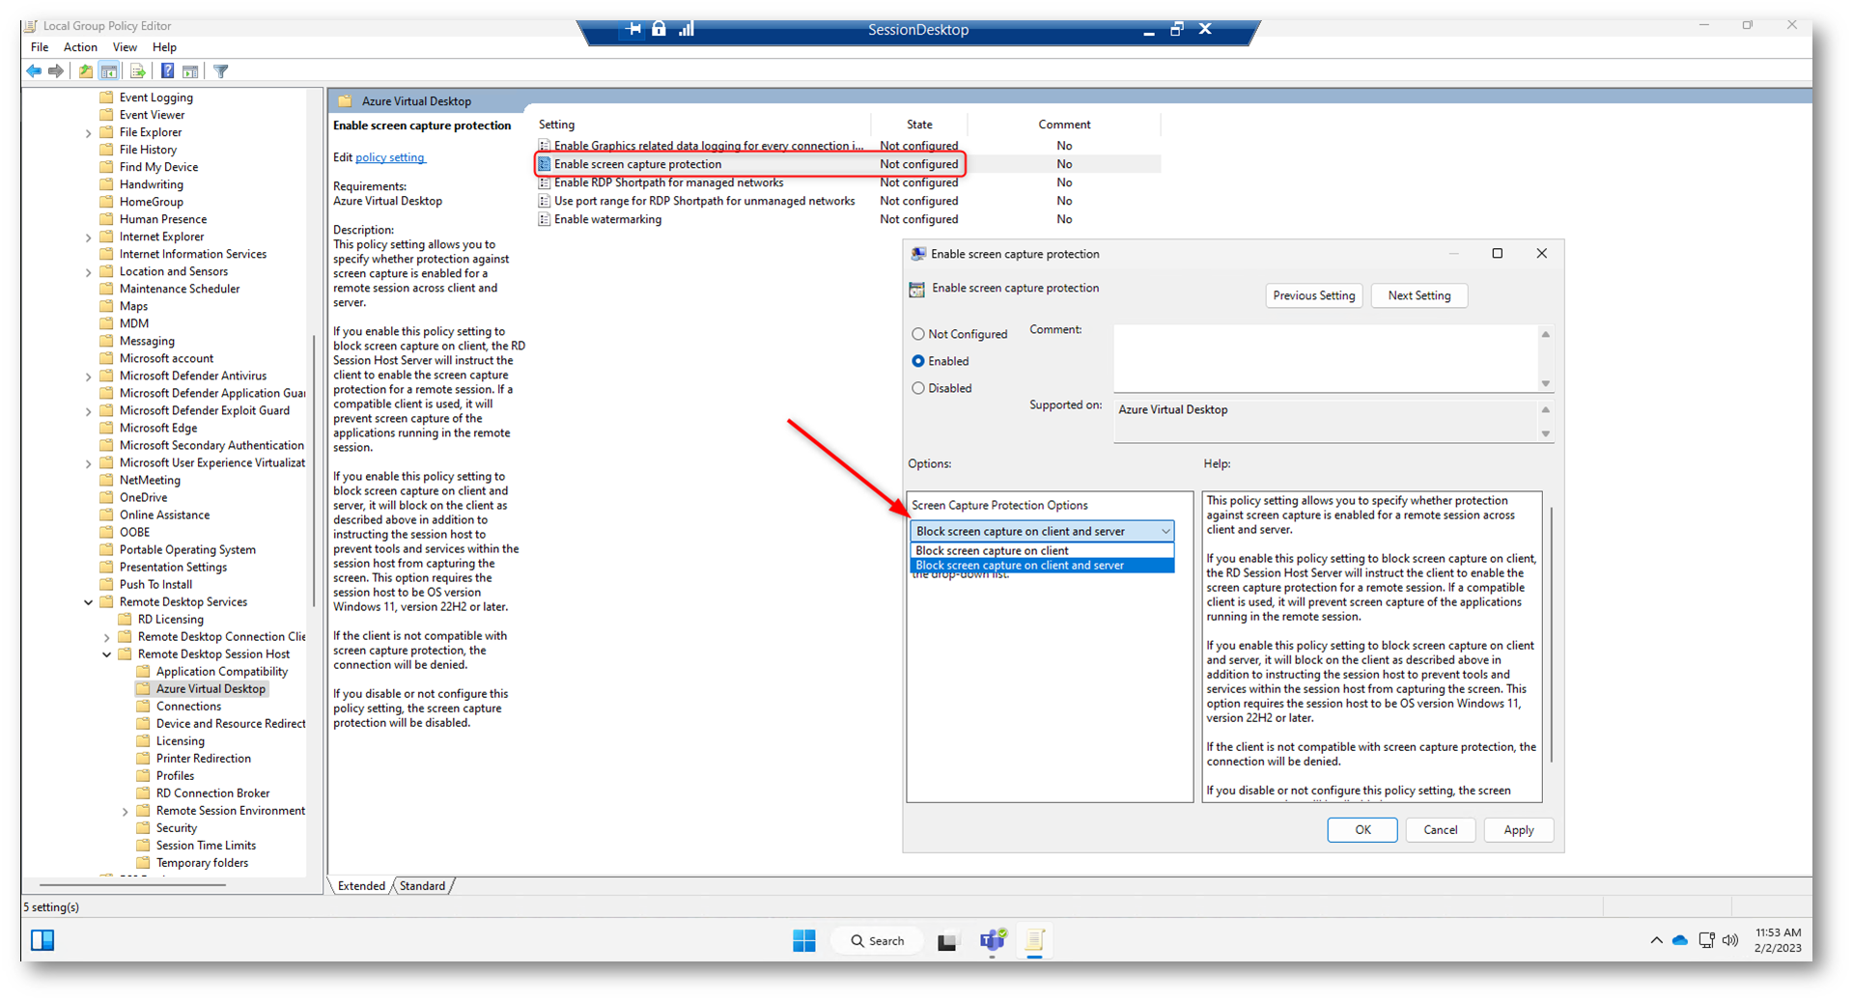Click icon beside Enable screen capture protection row

click(x=545, y=164)
